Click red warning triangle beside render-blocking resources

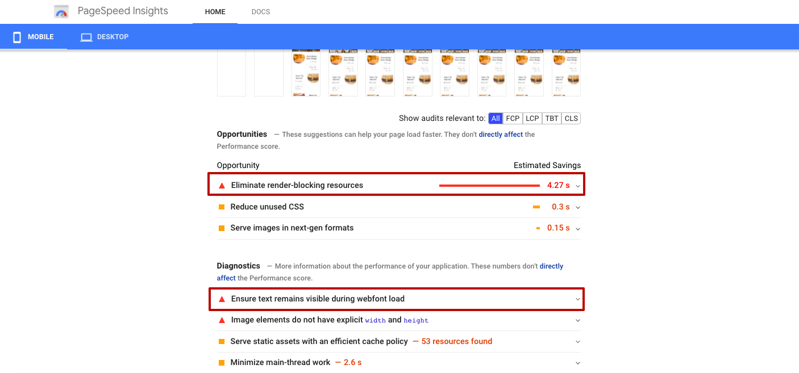tap(222, 186)
